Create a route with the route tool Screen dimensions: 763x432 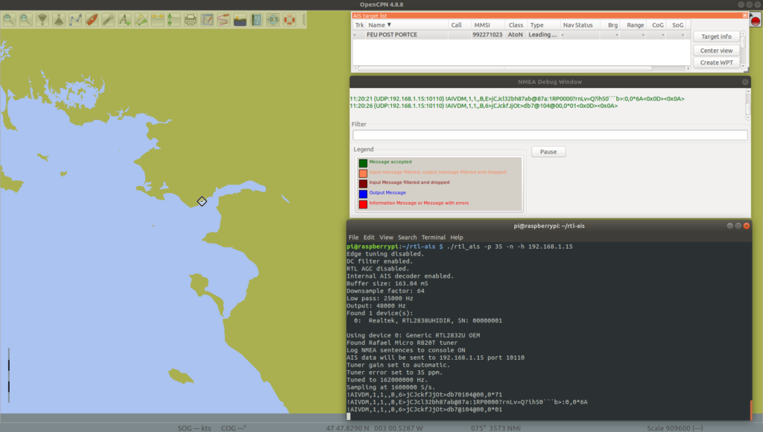point(75,20)
